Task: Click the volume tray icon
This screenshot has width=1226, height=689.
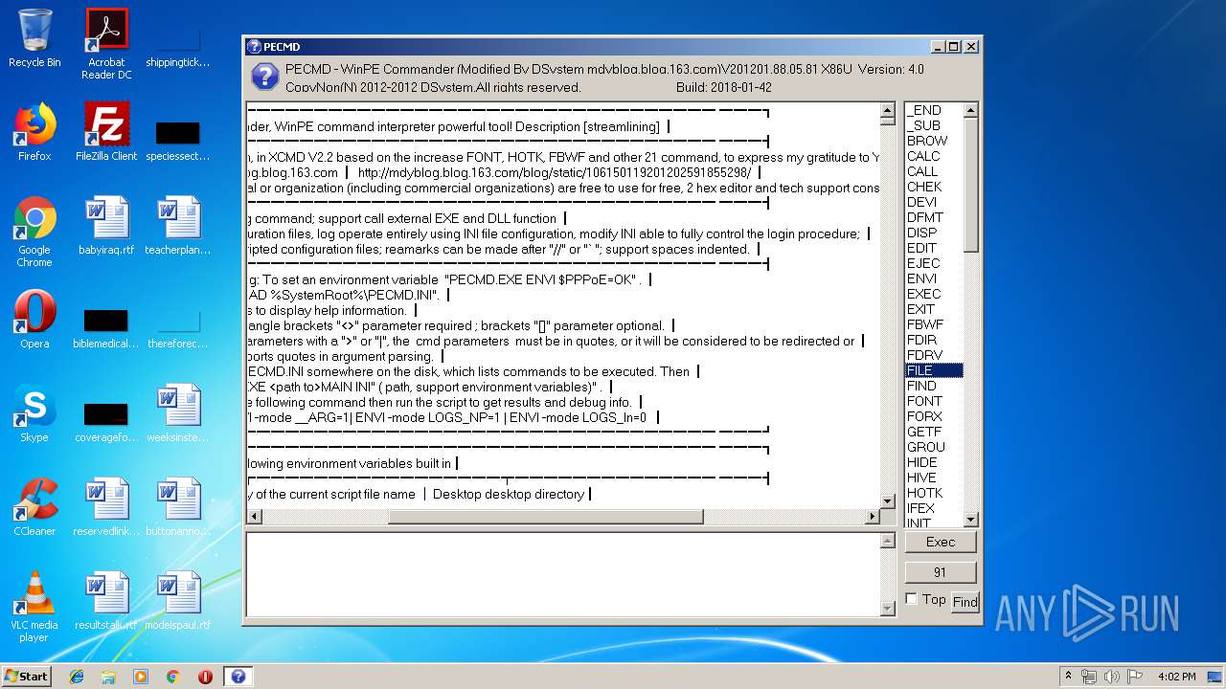Action: click(1111, 677)
